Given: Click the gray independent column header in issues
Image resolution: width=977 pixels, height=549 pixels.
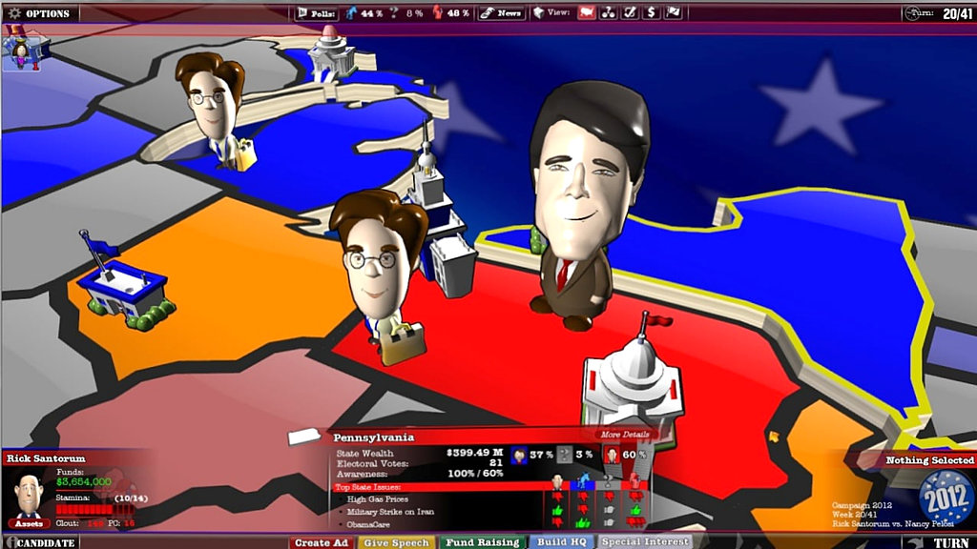Looking at the screenshot, I should pos(609,481).
